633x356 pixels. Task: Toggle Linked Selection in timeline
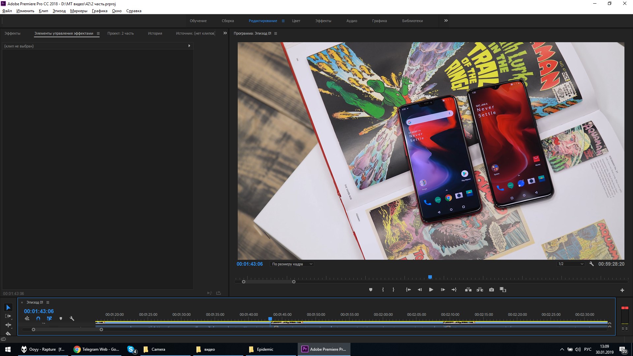(x=49, y=318)
